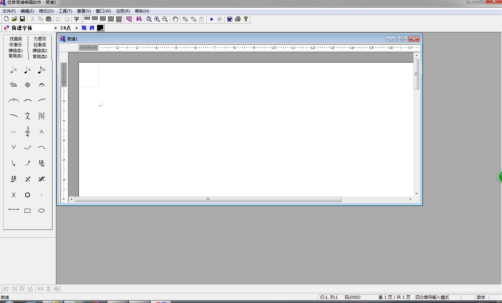Open the 文件(F) menu
Image resolution: width=502 pixels, height=303 pixels.
[9, 11]
